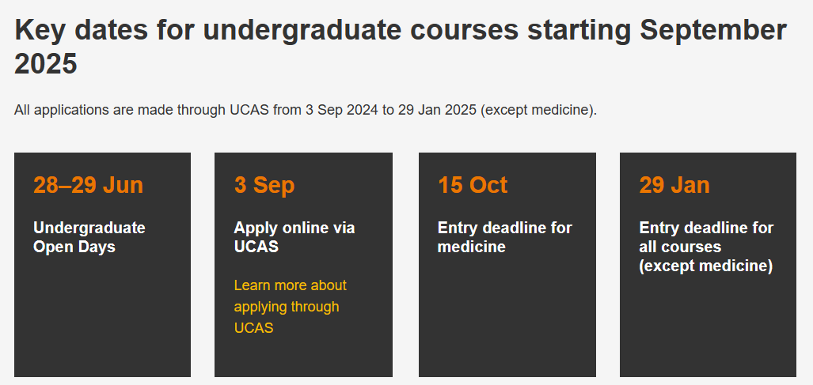Click the Key dates for undergraduate courses heading
The height and width of the screenshot is (385, 813).
point(401,47)
